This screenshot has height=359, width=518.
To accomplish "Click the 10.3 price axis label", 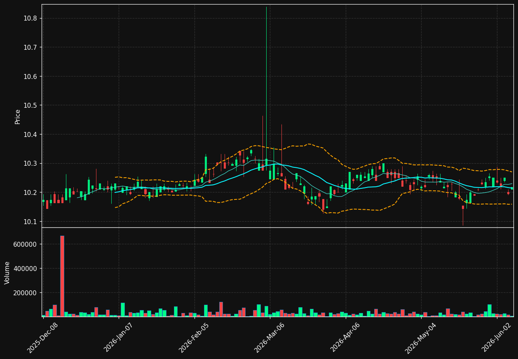I will coord(30,164).
